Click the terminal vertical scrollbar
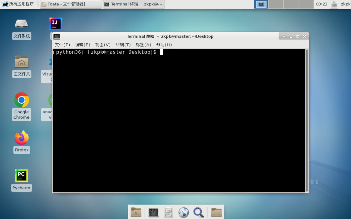This screenshot has width=351, height=219. 306,121
